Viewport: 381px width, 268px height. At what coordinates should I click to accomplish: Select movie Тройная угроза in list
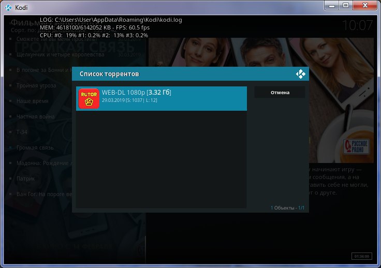click(x=36, y=85)
